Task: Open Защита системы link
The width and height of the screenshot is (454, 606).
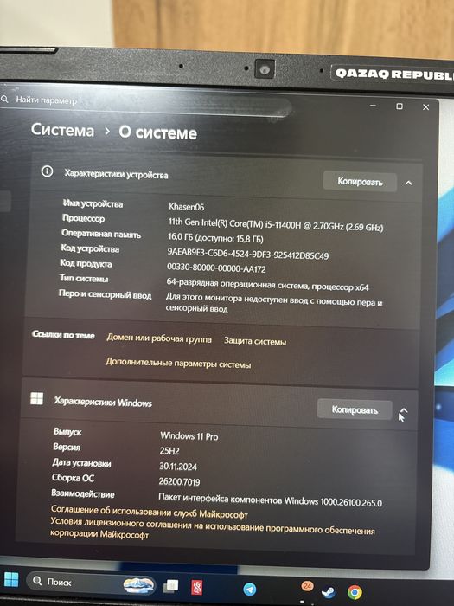Action: [255, 342]
